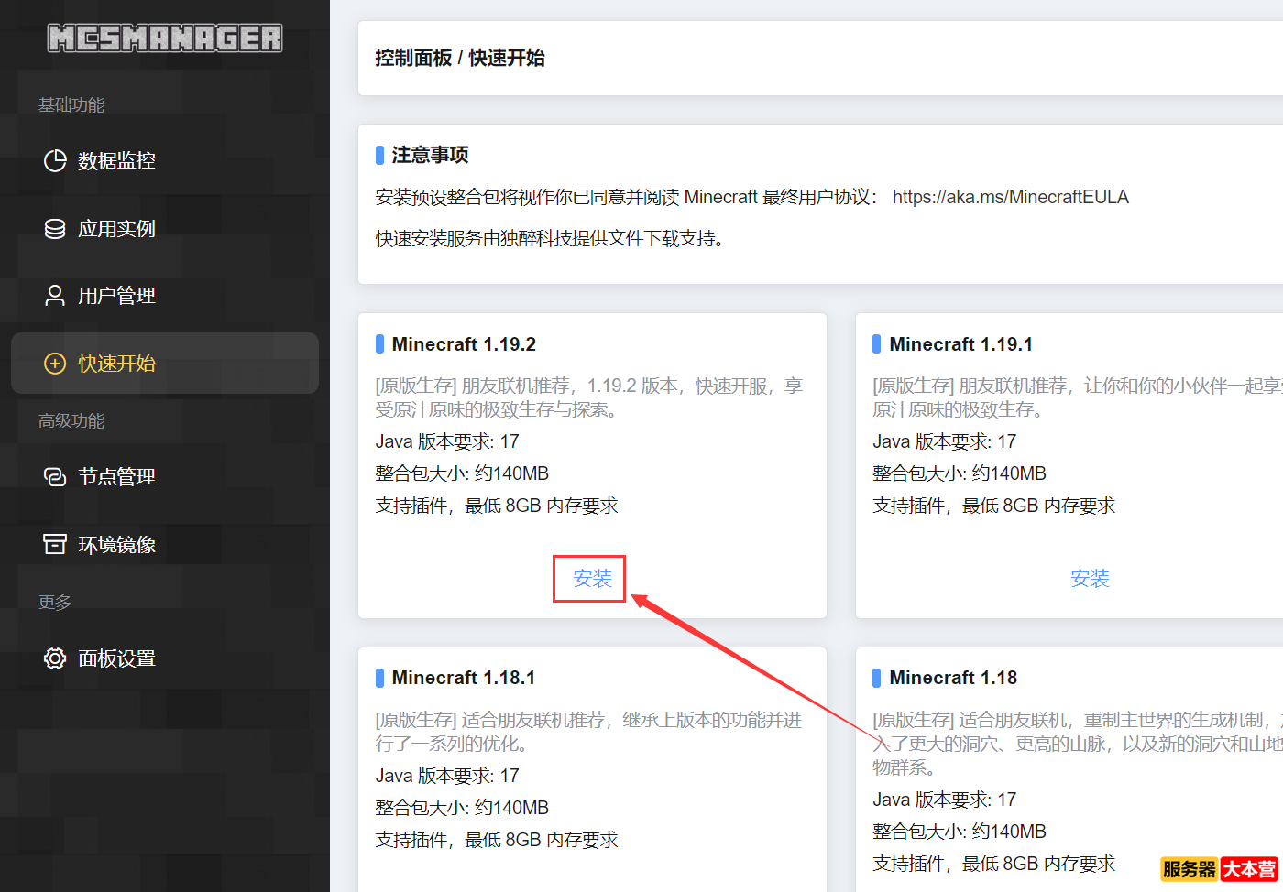Image resolution: width=1283 pixels, height=892 pixels.
Task: Open the Minecraft EULA link
Action: [x=1010, y=197]
